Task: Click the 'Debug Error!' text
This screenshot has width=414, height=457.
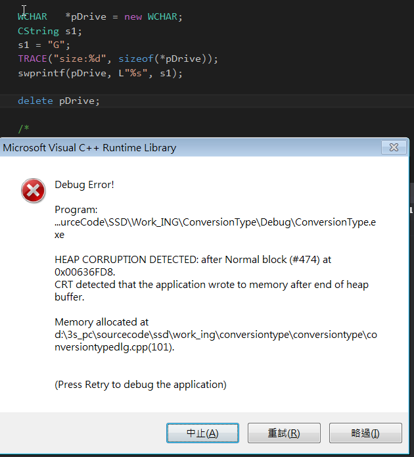Action: point(84,185)
